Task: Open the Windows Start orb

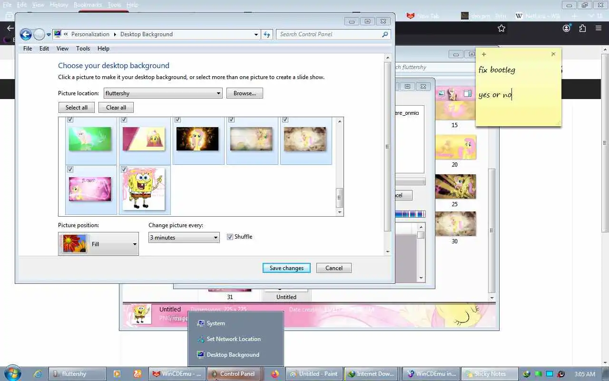Action: [x=13, y=374]
